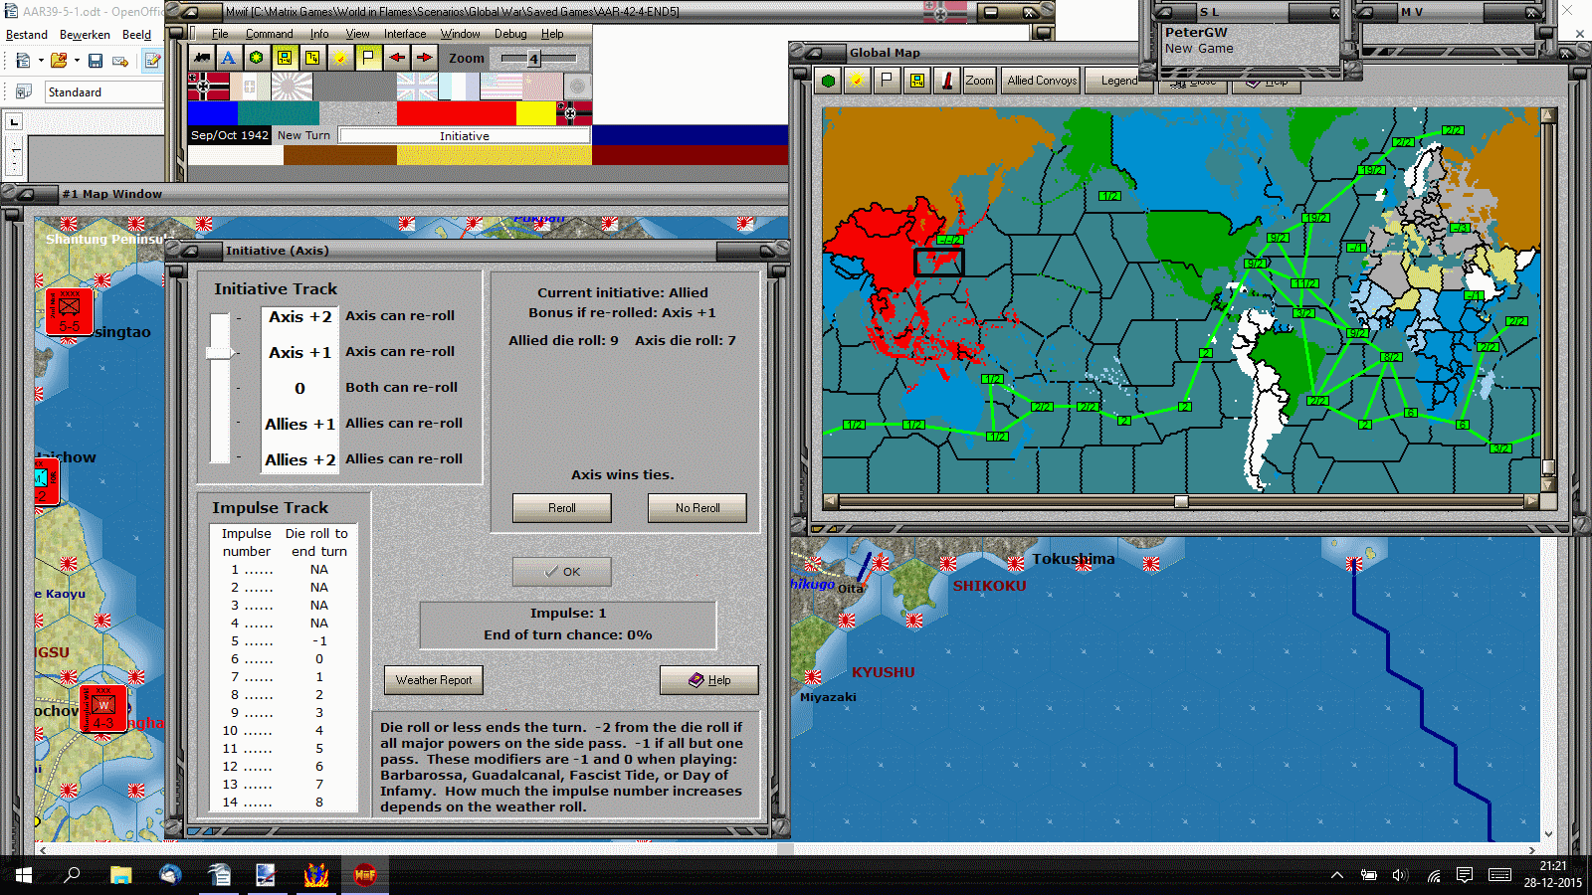This screenshot has height=895, width=1592.
Task: Click the blue letter A toolbar icon
Action: [228, 58]
